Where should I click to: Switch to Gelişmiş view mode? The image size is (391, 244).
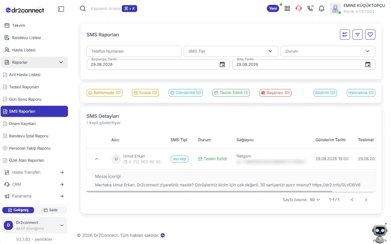tap(18, 210)
